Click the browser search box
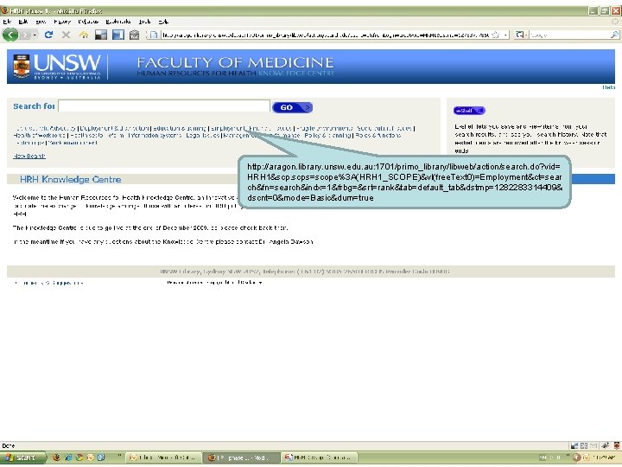This screenshot has height=467, width=622. click(x=569, y=35)
